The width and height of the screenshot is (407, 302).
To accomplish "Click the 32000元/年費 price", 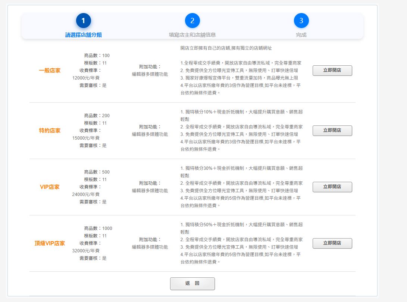I will pyautogui.click(x=86, y=250).
